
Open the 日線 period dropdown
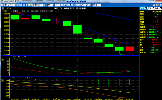click(x=75, y=5)
